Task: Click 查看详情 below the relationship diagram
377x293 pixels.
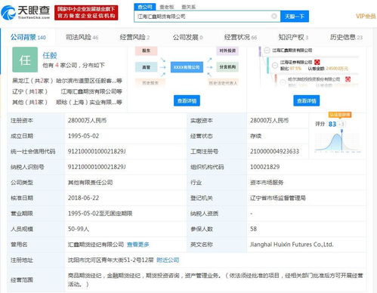Action: [187, 100]
